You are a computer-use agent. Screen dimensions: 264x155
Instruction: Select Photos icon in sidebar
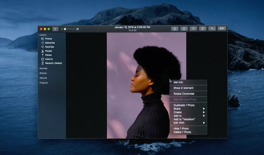click(x=43, y=39)
